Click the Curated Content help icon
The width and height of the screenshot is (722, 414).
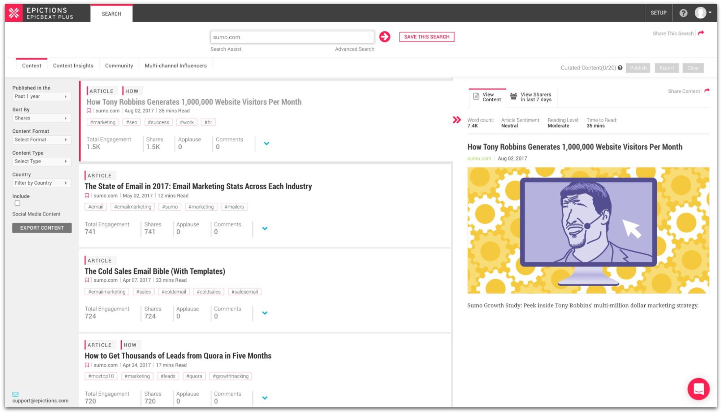(x=620, y=68)
